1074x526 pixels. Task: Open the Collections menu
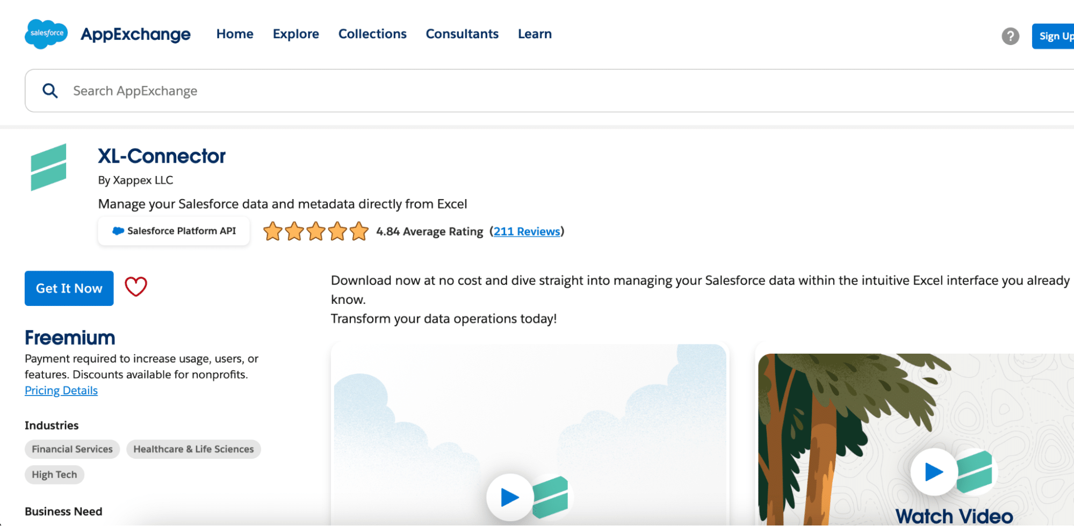[x=372, y=34]
